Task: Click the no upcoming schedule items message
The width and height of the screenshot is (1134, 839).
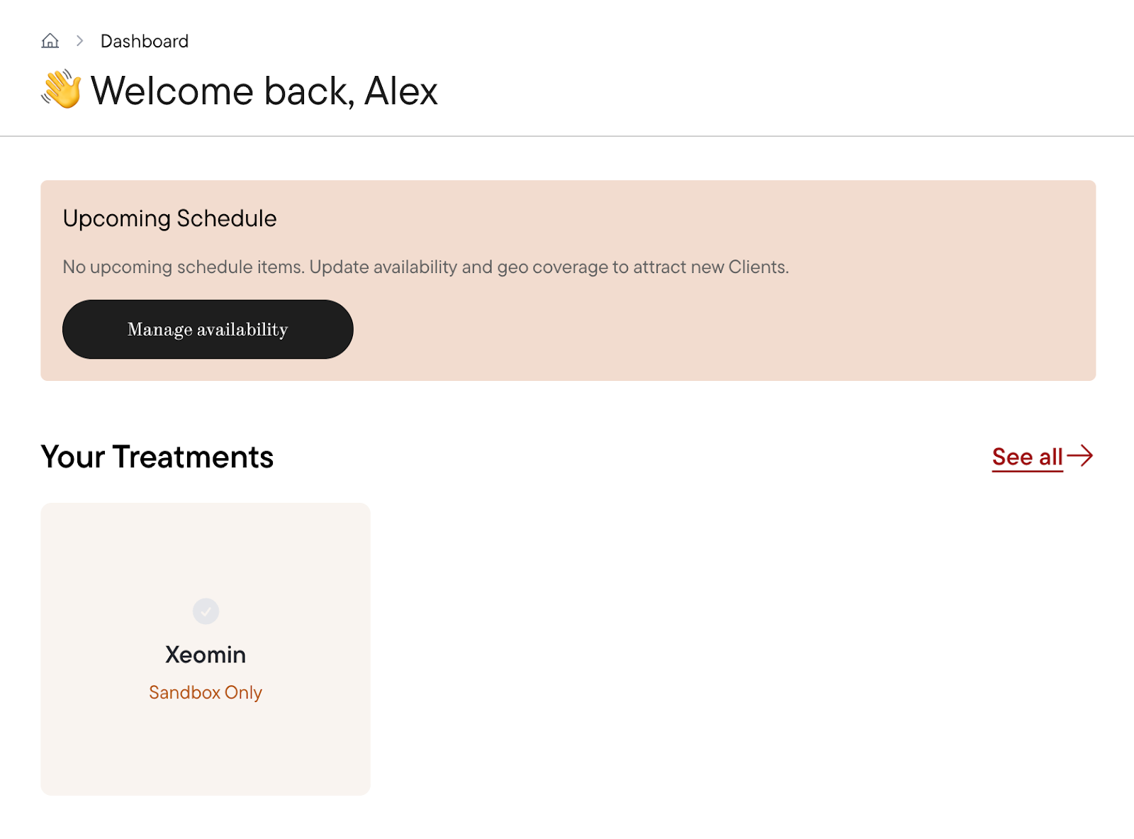Action: [x=426, y=267]
